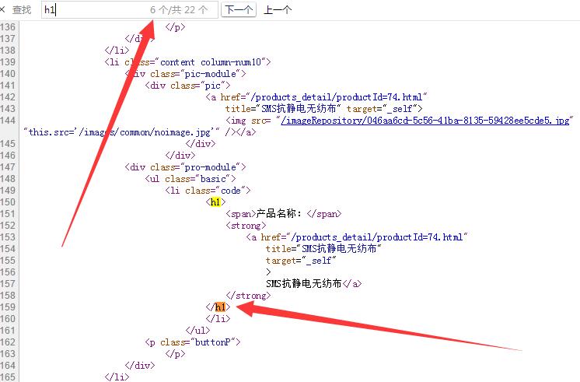The image size is (580, 382).
Task: Click the noimage.jpg onerror text
Action: point(122,132)
